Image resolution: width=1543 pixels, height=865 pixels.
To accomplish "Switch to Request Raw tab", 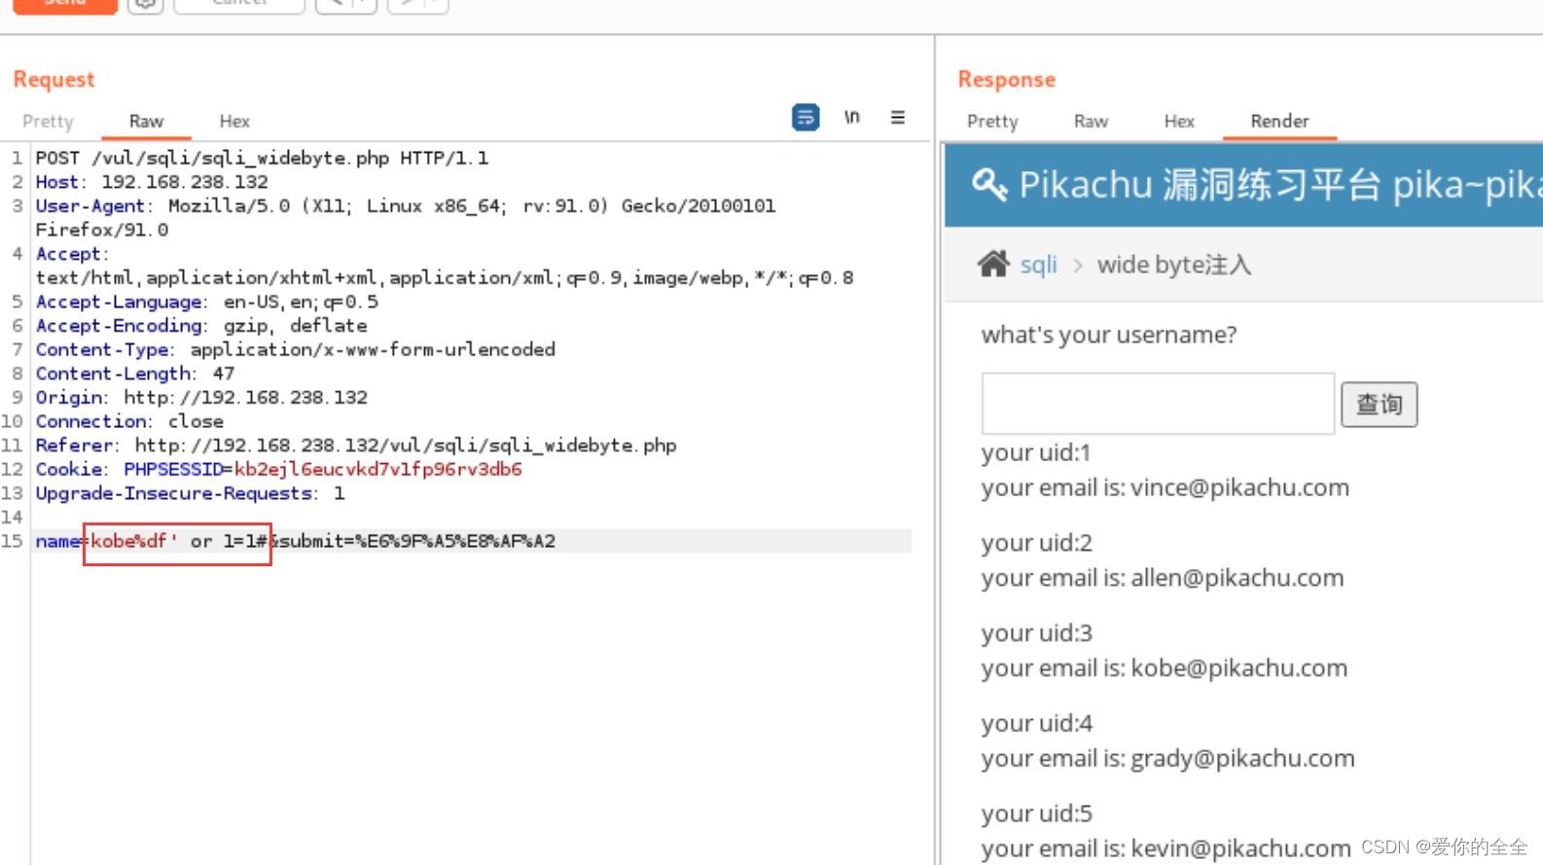I will 146,122.
